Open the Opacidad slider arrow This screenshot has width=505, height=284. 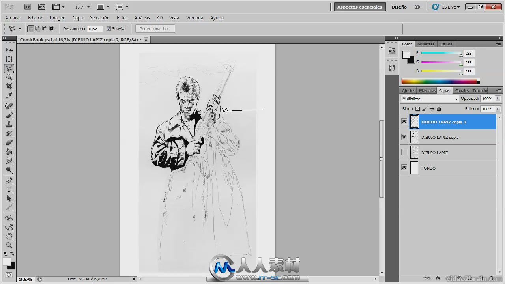click(x=498, y=99)
